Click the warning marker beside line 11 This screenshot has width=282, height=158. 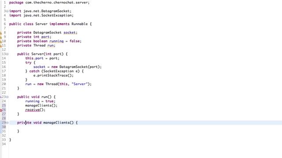pyautogui.click(x=1, y=46)
